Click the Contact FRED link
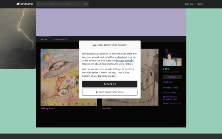 pyautogui.click(x=169, y=93)
